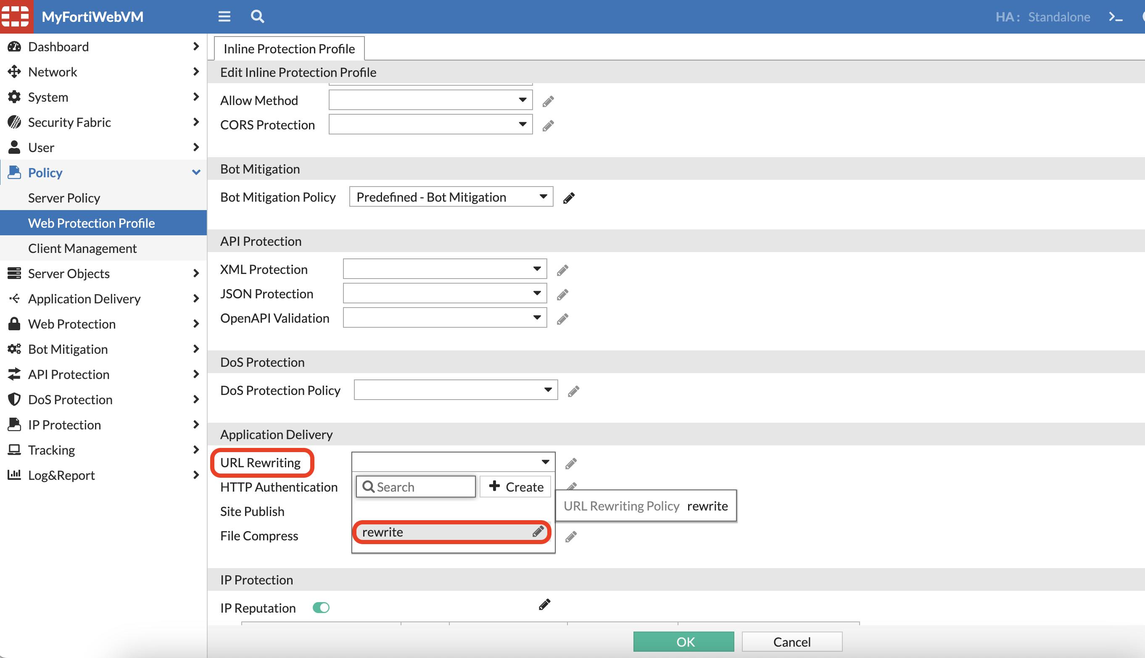Open the Bot Mitigation Policy dropdown
The height and width of the screenshot is (658, 1145).
(451, 197)
